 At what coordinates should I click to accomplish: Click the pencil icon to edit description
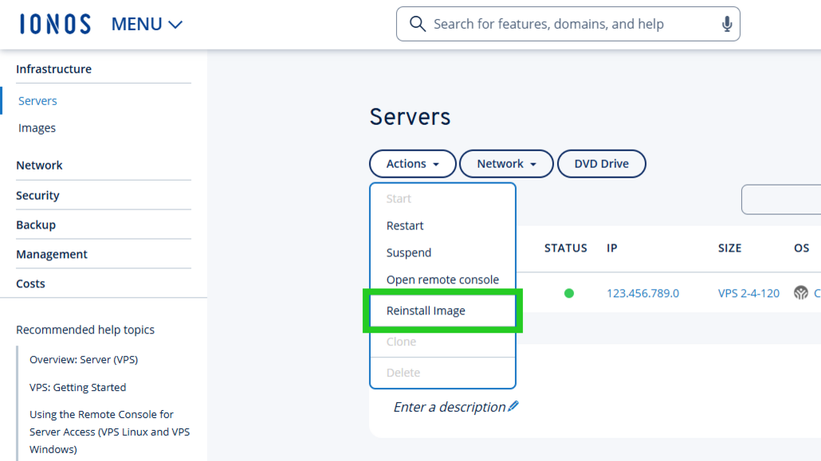click(x=513, y=406)
